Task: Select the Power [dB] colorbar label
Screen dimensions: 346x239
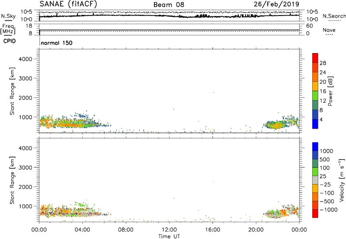Action: tap(330, 91)
